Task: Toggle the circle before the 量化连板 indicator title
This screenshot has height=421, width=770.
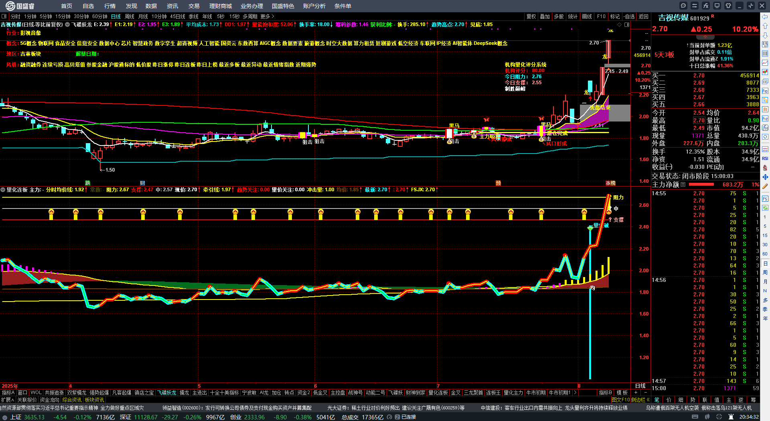Action: [3, 190]
